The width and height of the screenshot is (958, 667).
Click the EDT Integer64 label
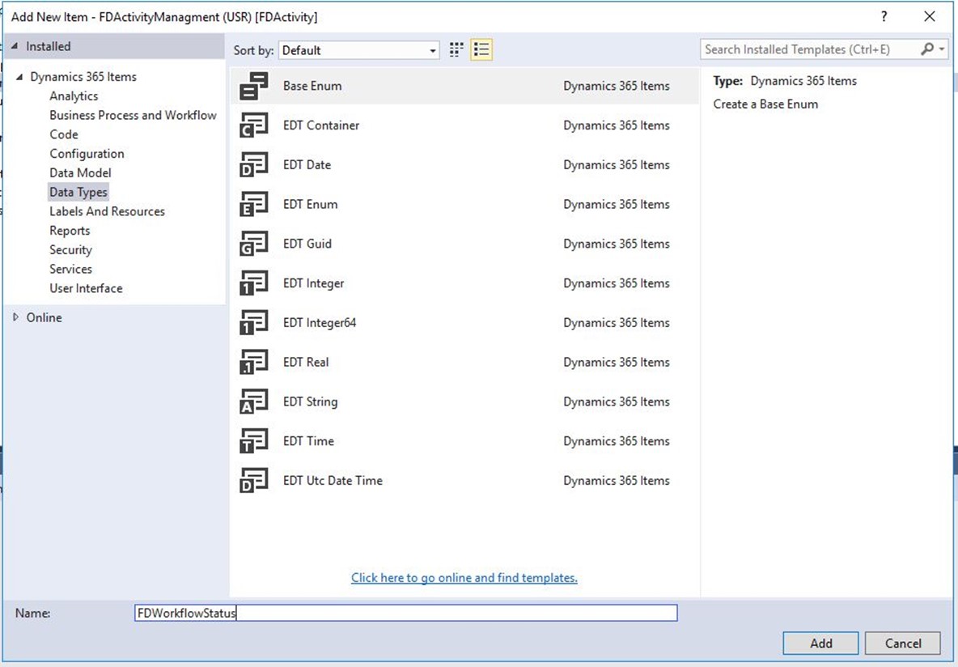[x=320, y=323]
